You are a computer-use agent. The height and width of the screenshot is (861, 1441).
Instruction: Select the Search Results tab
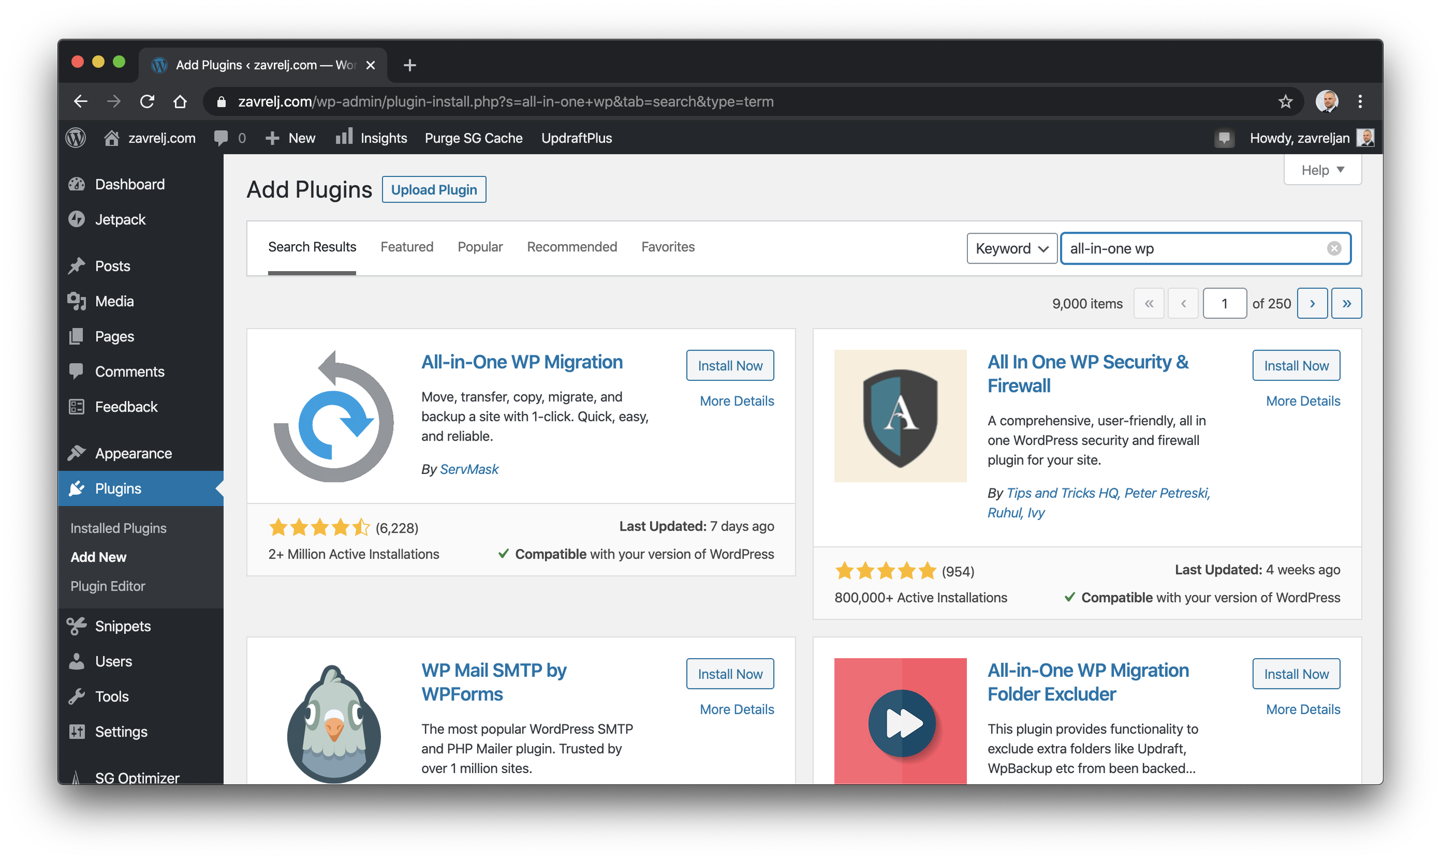312,247
